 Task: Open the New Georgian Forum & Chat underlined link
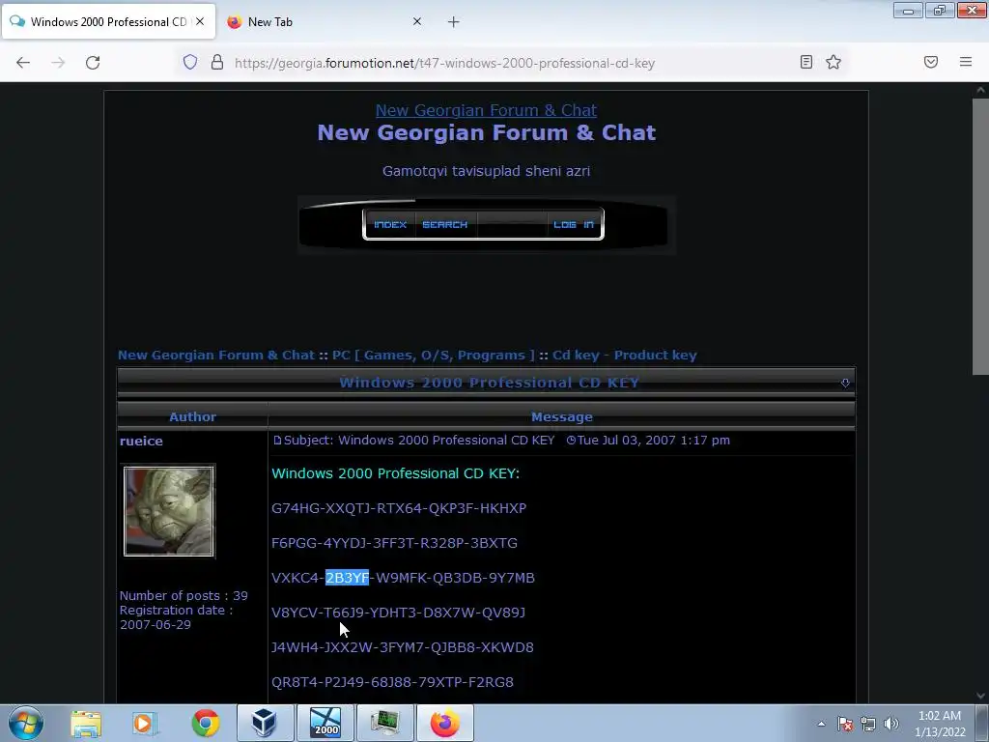coord(486,110)
